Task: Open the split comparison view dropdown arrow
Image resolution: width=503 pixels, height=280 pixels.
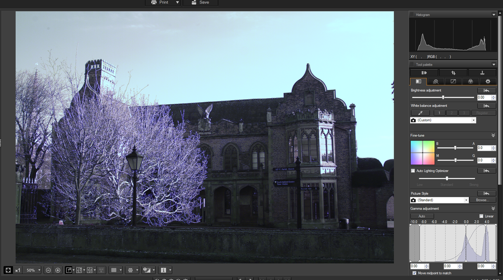Action: click(95, 270)
